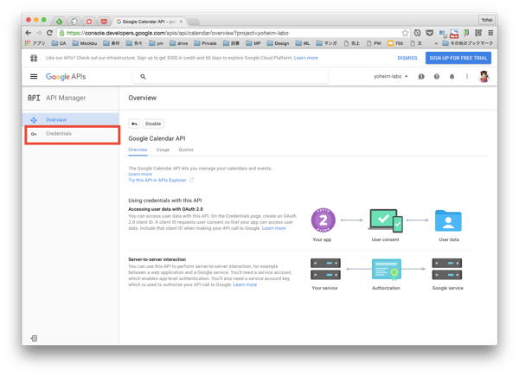Click the browser forward arrow

pyautogui.click(x=39, y=33)
